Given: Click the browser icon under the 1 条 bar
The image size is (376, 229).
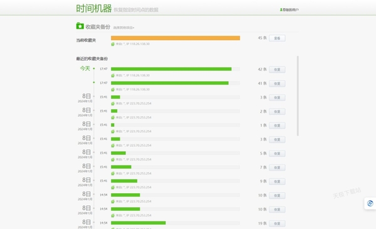Looking at the screenshot, I should click(x=113, y=132).
